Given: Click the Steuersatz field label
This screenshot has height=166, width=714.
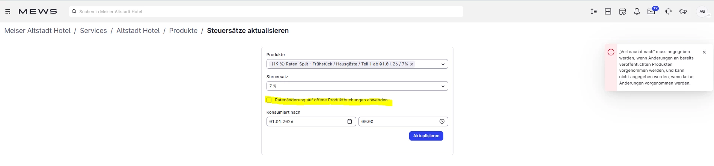Looking at the screenshot, I should (x=277, y=77).
